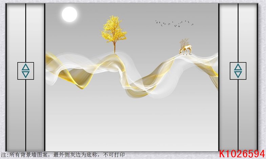
Task: Click the teal triangle emblem on left panel
Action: tap(26, 71)
